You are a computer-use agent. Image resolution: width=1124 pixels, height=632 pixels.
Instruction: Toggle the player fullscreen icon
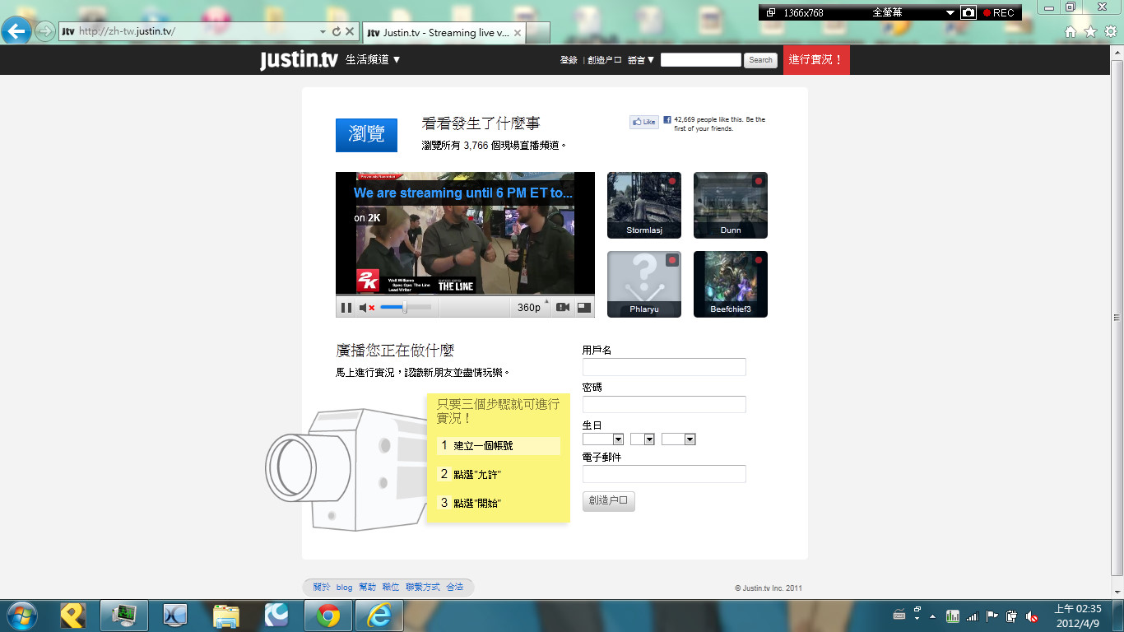pyautogui.click(x=583, y=308)
